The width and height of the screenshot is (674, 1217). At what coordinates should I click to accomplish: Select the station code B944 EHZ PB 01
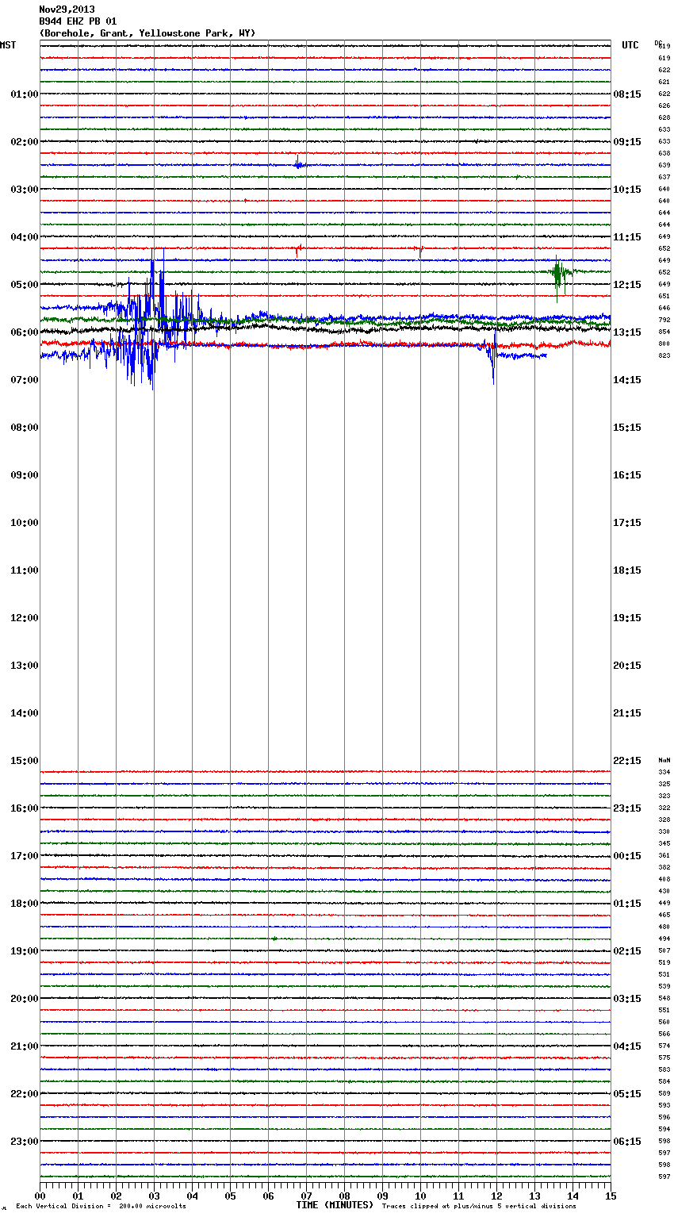[78, 21]
